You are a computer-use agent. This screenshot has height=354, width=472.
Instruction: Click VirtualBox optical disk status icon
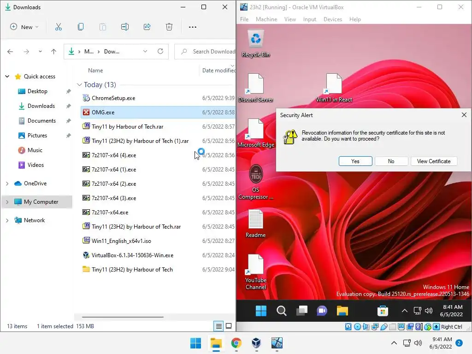357,327
